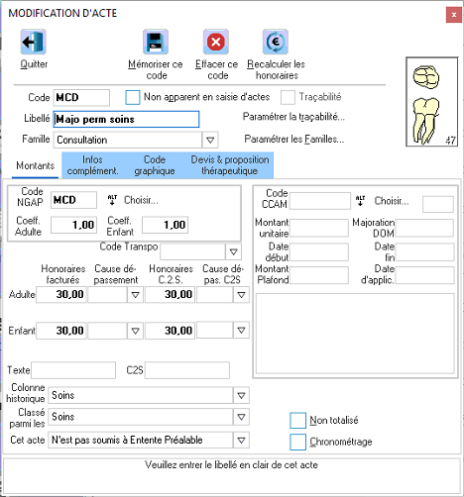Click 'Paramétrer les Familles...' link
This screenshot has width=464, height=497.
coord(294,140)
